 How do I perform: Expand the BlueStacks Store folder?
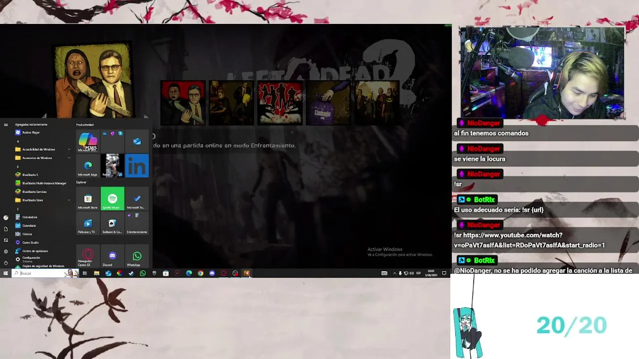coord(43,200)
